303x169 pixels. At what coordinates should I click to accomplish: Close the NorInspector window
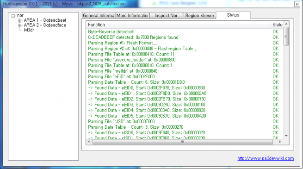[x=297, y=4]
